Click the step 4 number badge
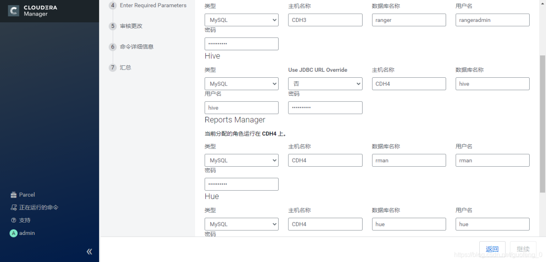Viewport: 546px width, 262px height. pyautogui.click(x=112, y=5)
